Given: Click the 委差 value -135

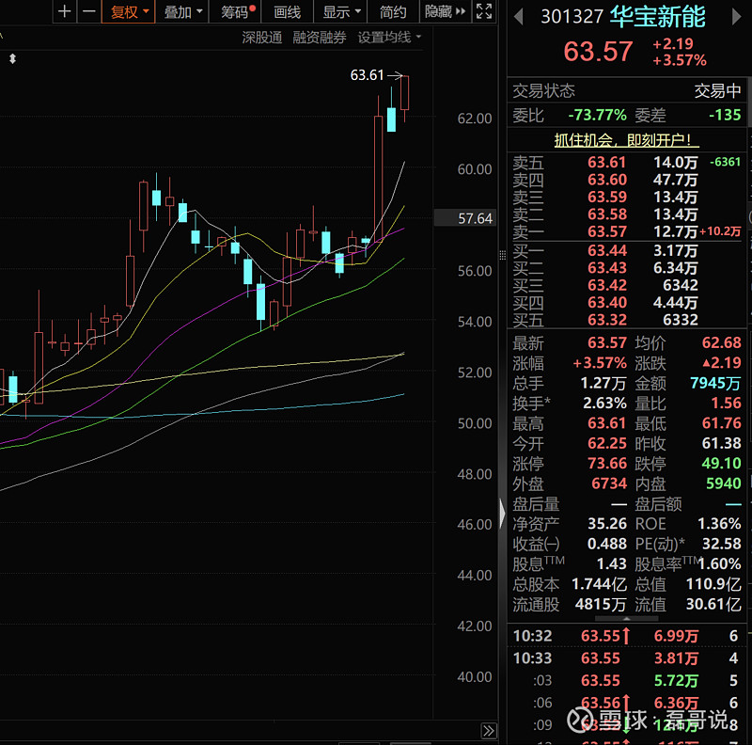Looking at the screenshot, I should tap(725, 115).
